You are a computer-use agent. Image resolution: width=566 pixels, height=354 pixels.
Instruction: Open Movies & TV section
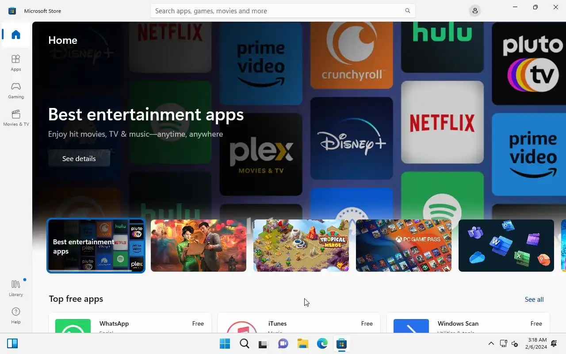(x=16, y=118)
